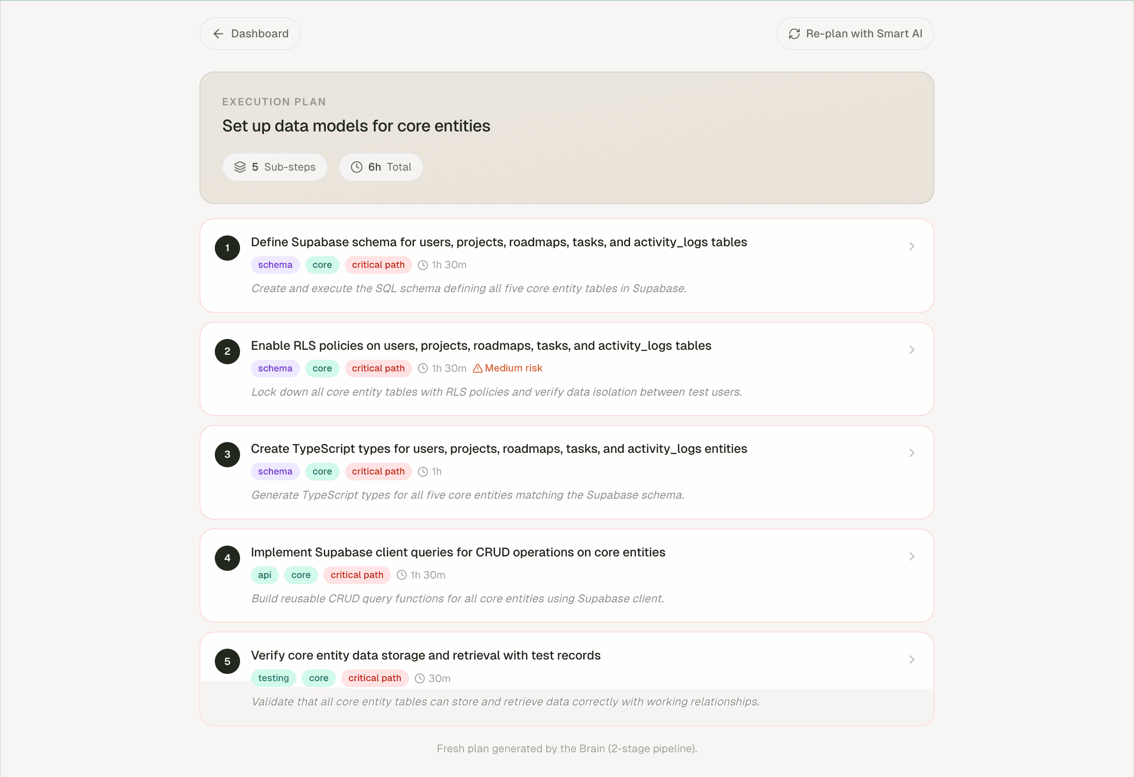Select the schema tag on step 1

pos(275,265)
